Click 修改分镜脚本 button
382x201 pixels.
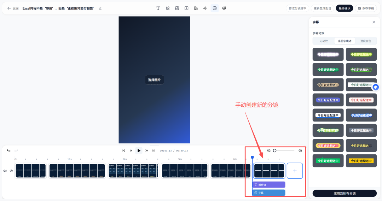pos(297,8)
